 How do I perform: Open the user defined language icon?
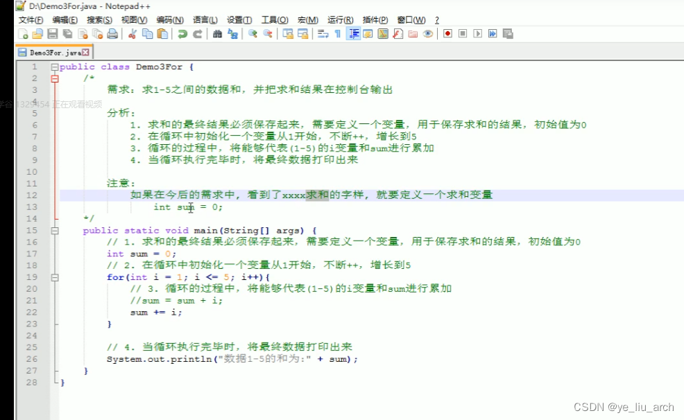click(368, 34)
